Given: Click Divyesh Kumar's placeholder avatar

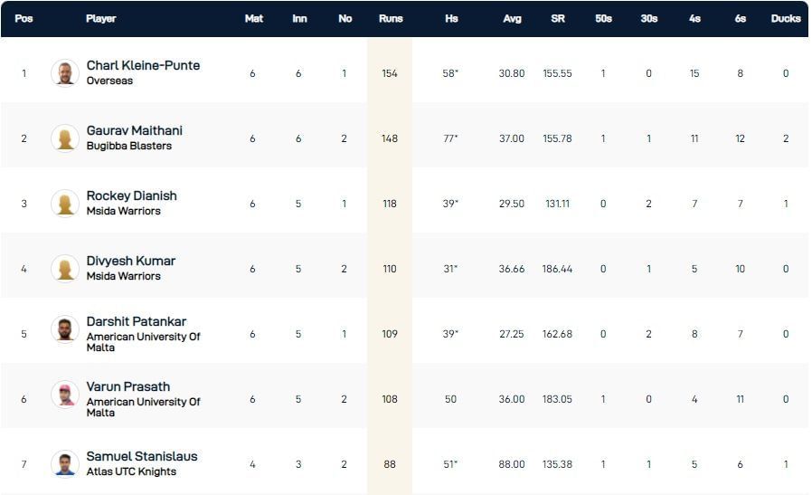Looking at the screenshot, I should [x=65, y=269].
